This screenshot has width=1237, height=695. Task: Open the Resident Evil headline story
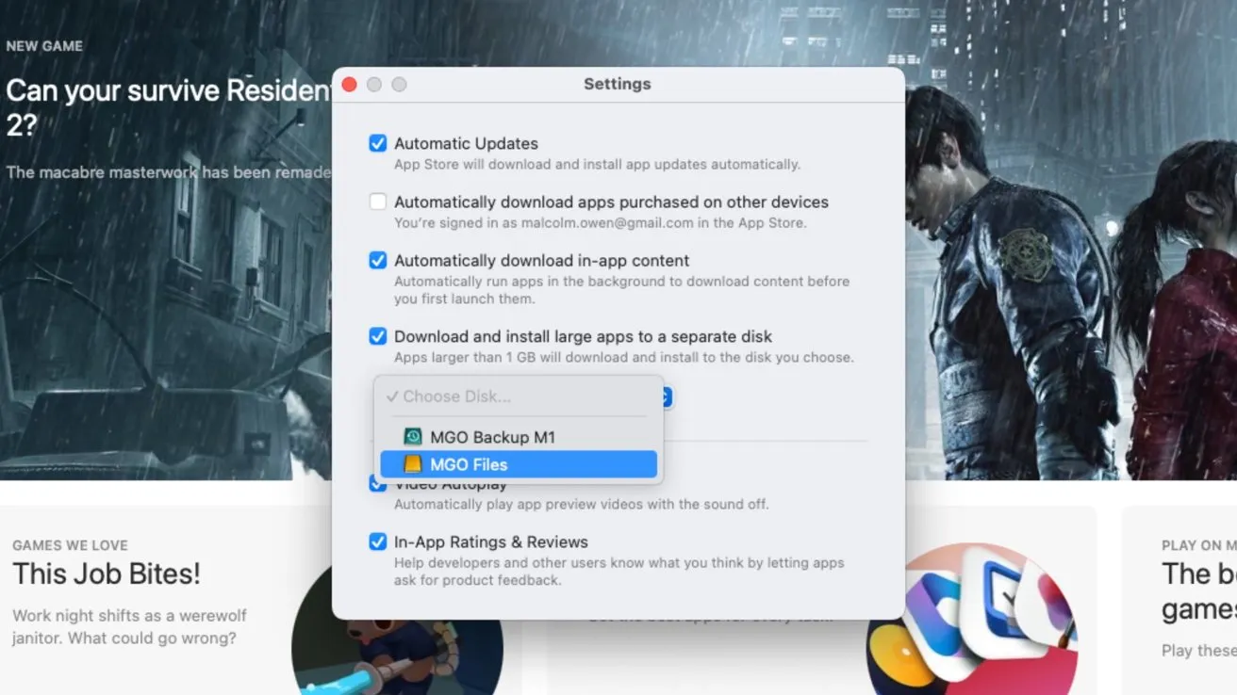(x=167, y=91)
